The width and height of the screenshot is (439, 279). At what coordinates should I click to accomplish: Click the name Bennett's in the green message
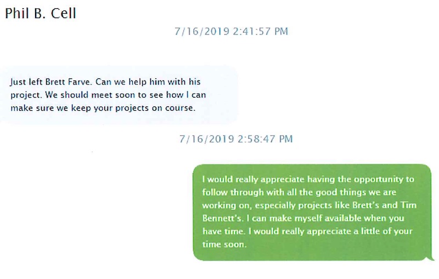pyautogui.click(x=223, y=218)
